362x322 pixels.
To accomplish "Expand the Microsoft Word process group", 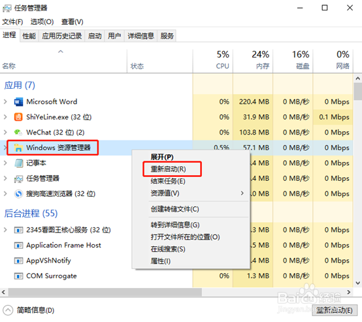I will pyautogui.click(x=5, y=101).
